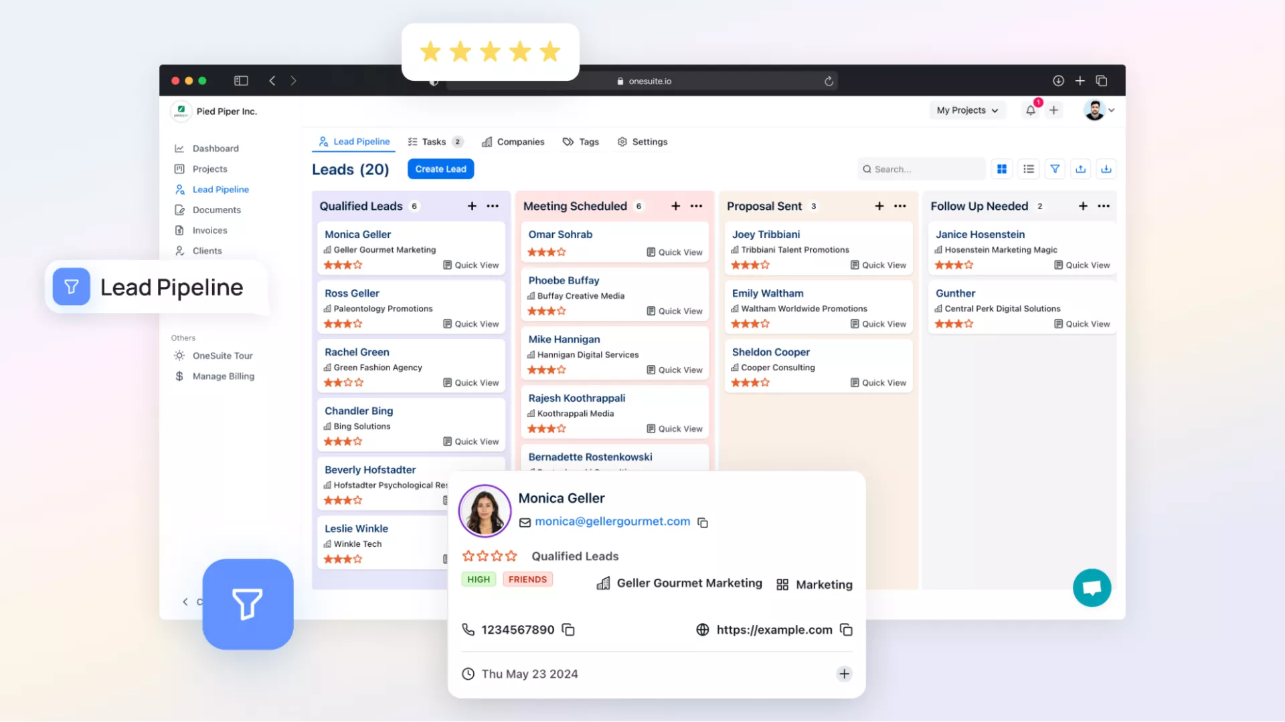Open the Tasks tab

434,142
